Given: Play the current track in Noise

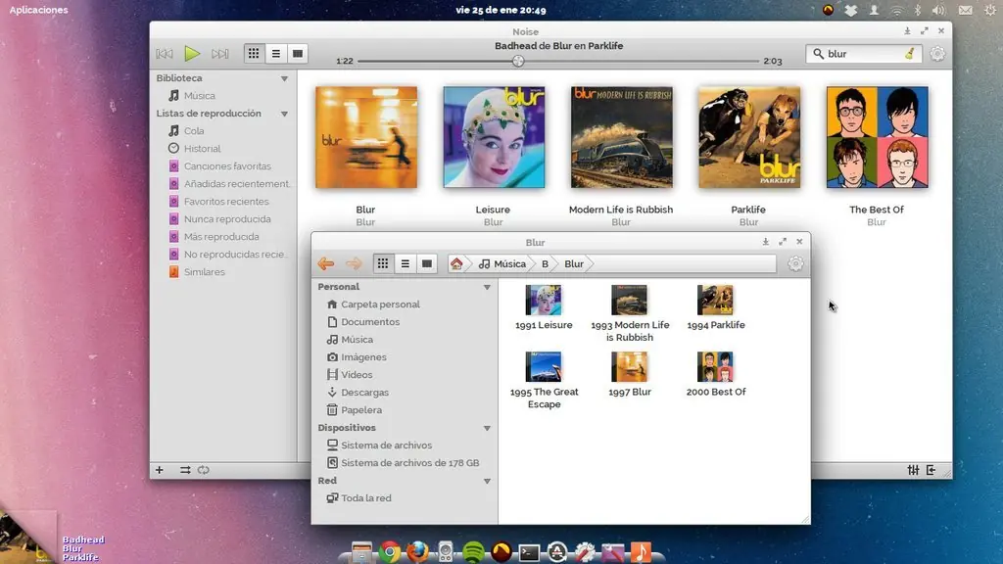Looking at the screenshot, I should tap(192, 54).
